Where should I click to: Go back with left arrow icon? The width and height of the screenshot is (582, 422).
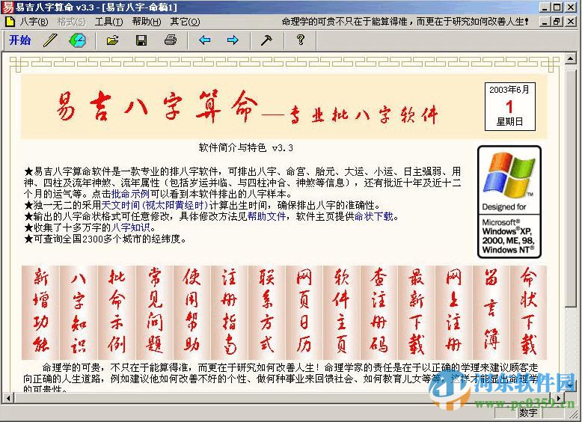[204, 40]
